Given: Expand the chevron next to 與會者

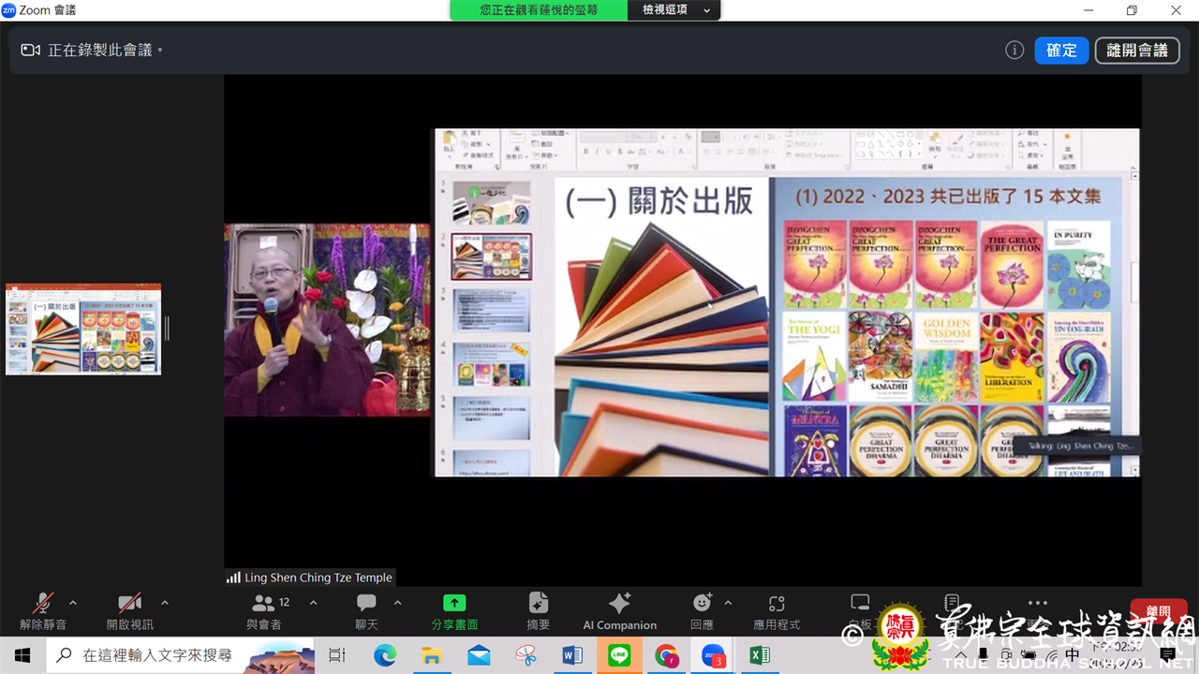Looking at the screenshot, I should (314, 603).
